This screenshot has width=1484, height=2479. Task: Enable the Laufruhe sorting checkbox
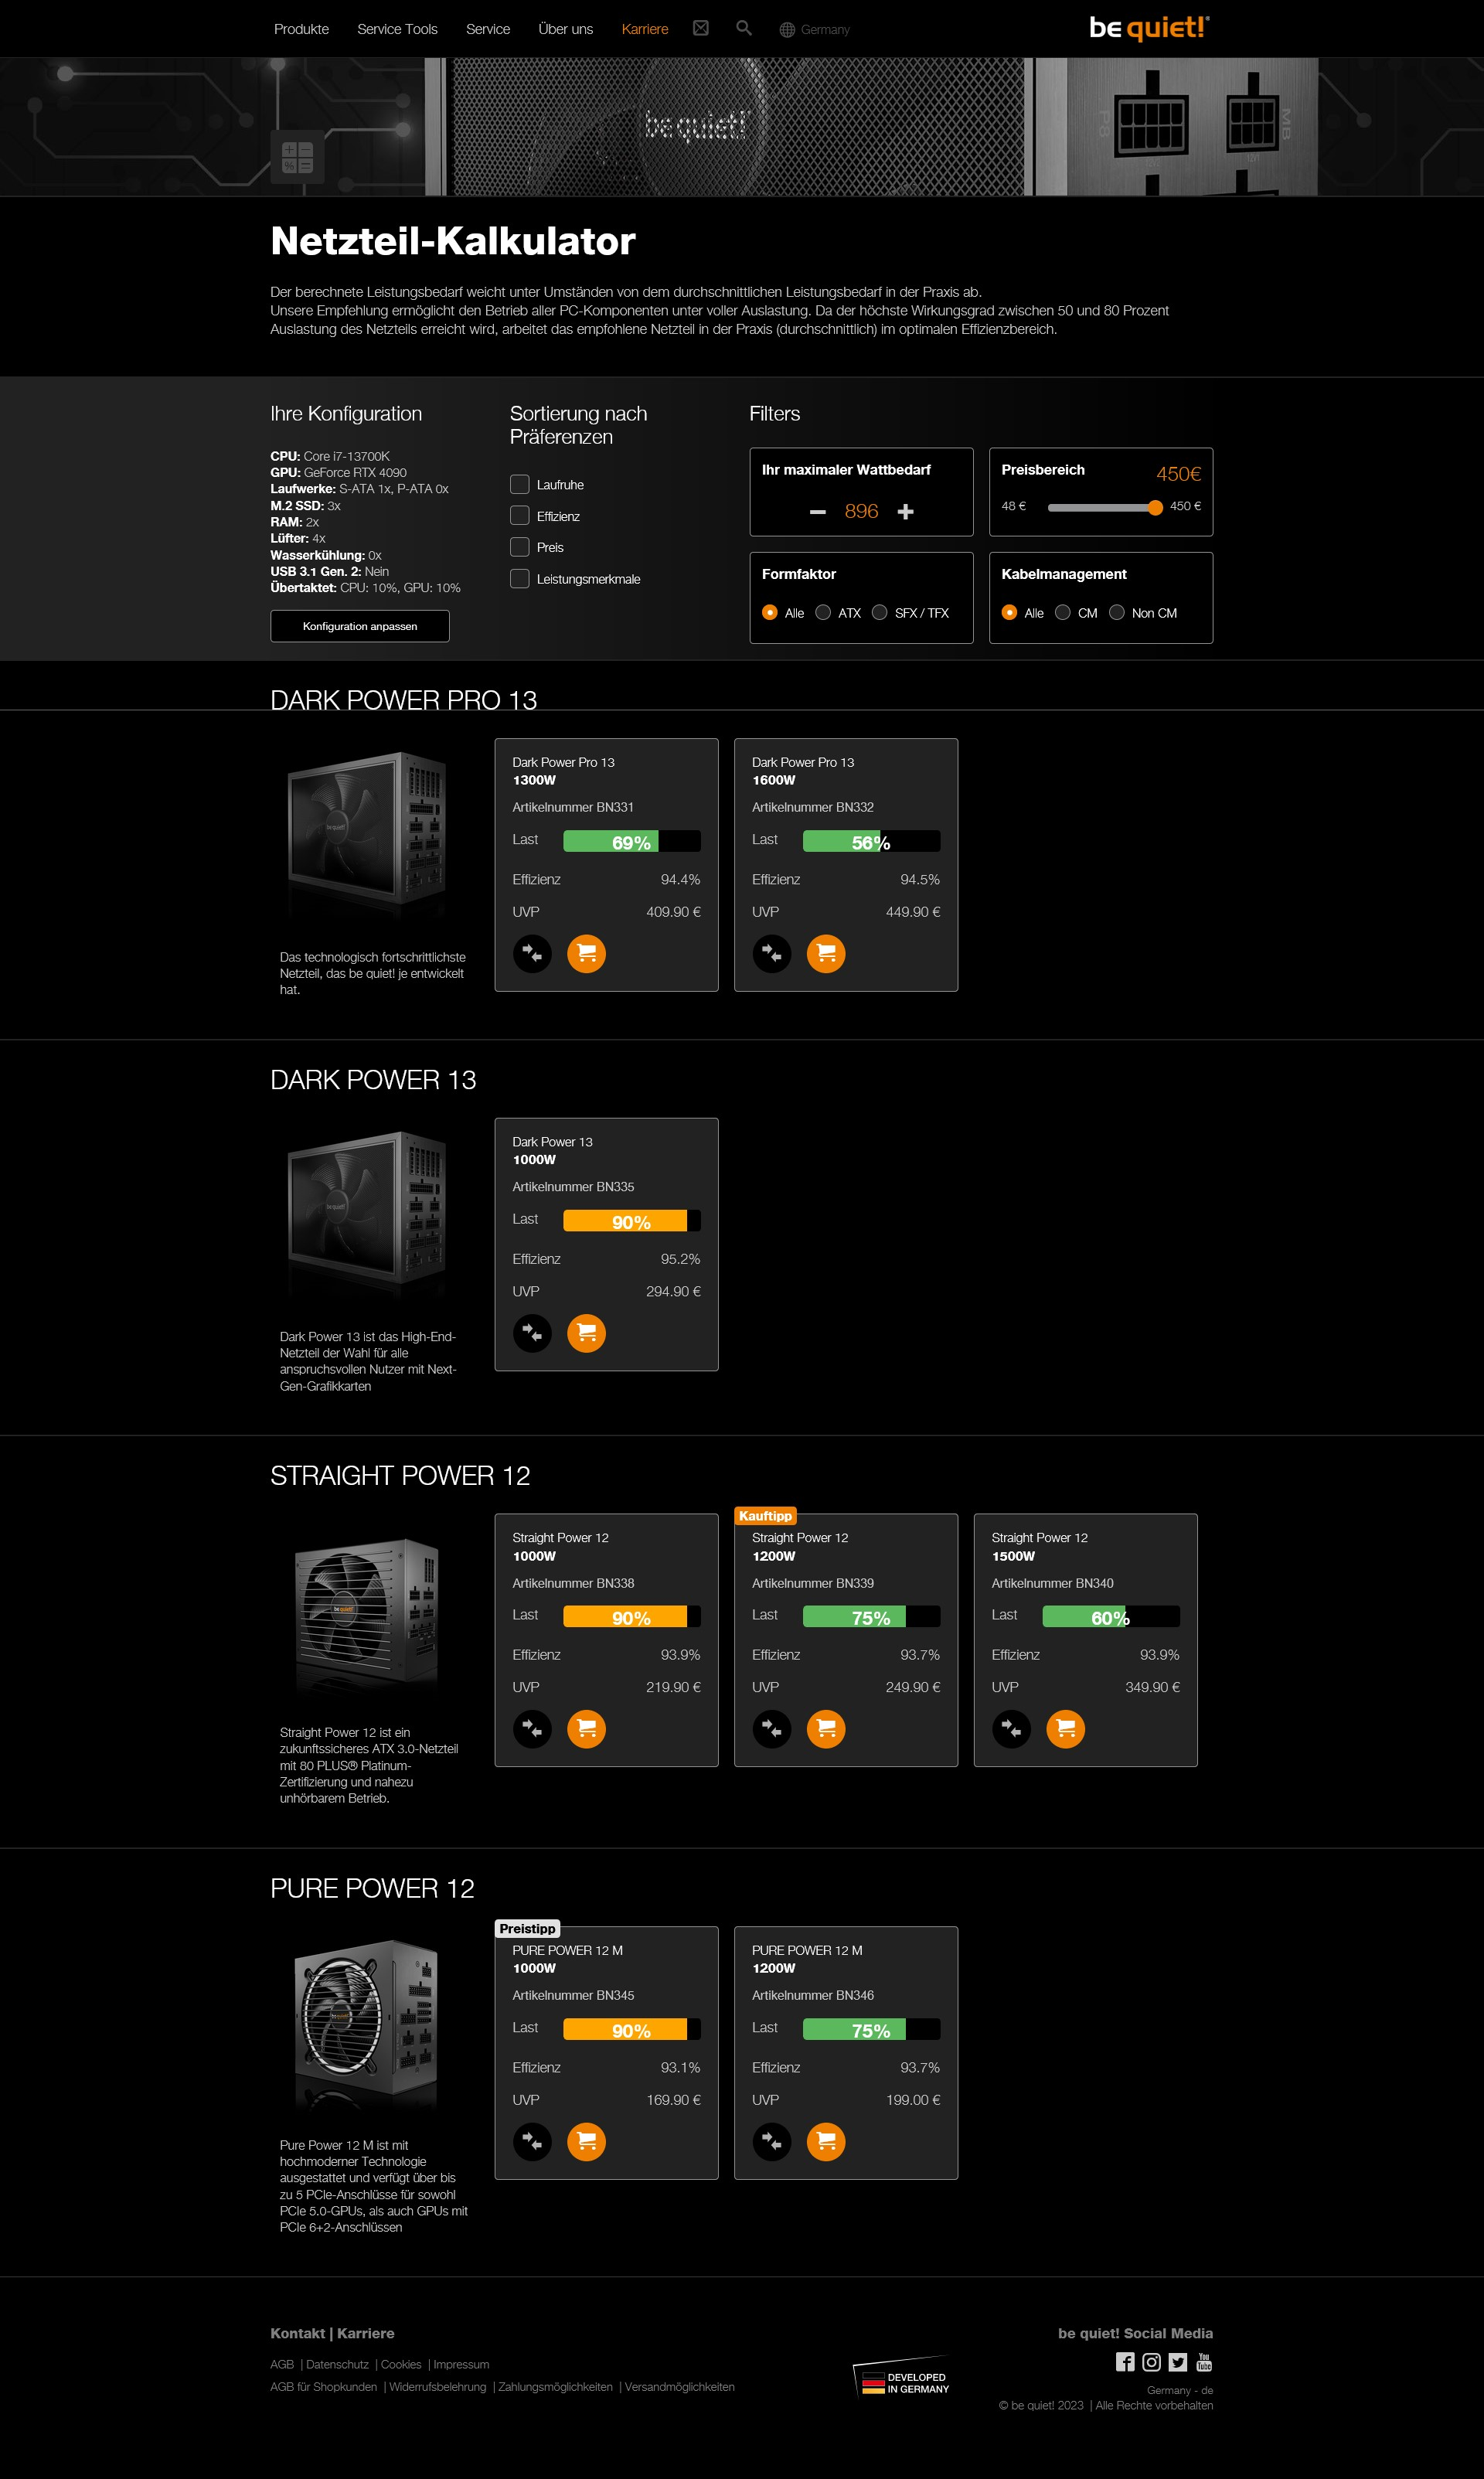point(520,485)
